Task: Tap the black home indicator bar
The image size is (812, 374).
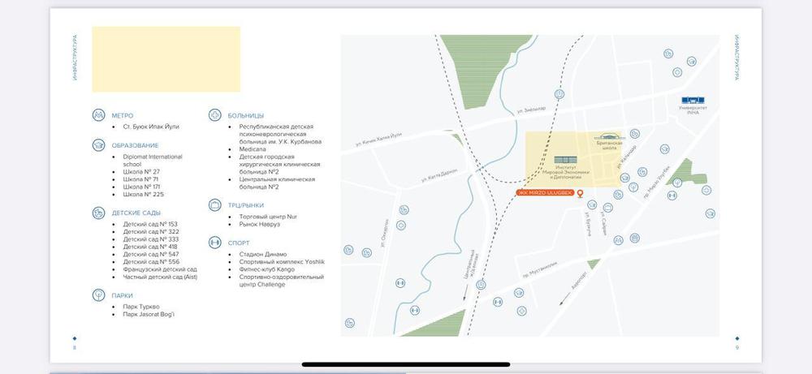Action: coord(406,364)
